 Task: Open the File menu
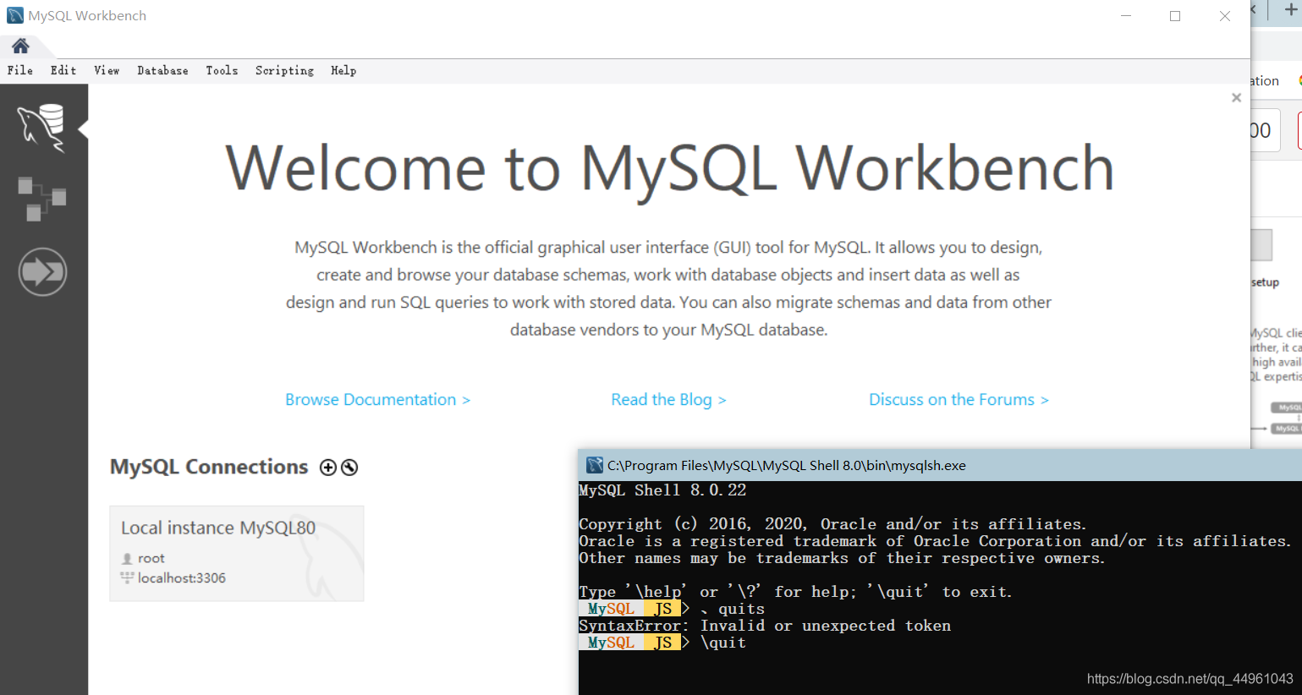click(20, 71)
